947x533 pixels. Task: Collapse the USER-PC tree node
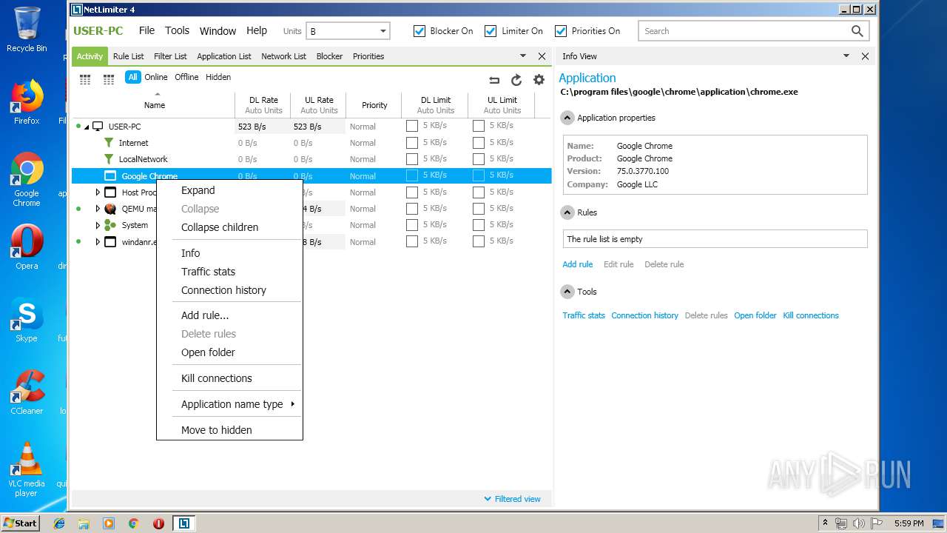coord(87,127)
